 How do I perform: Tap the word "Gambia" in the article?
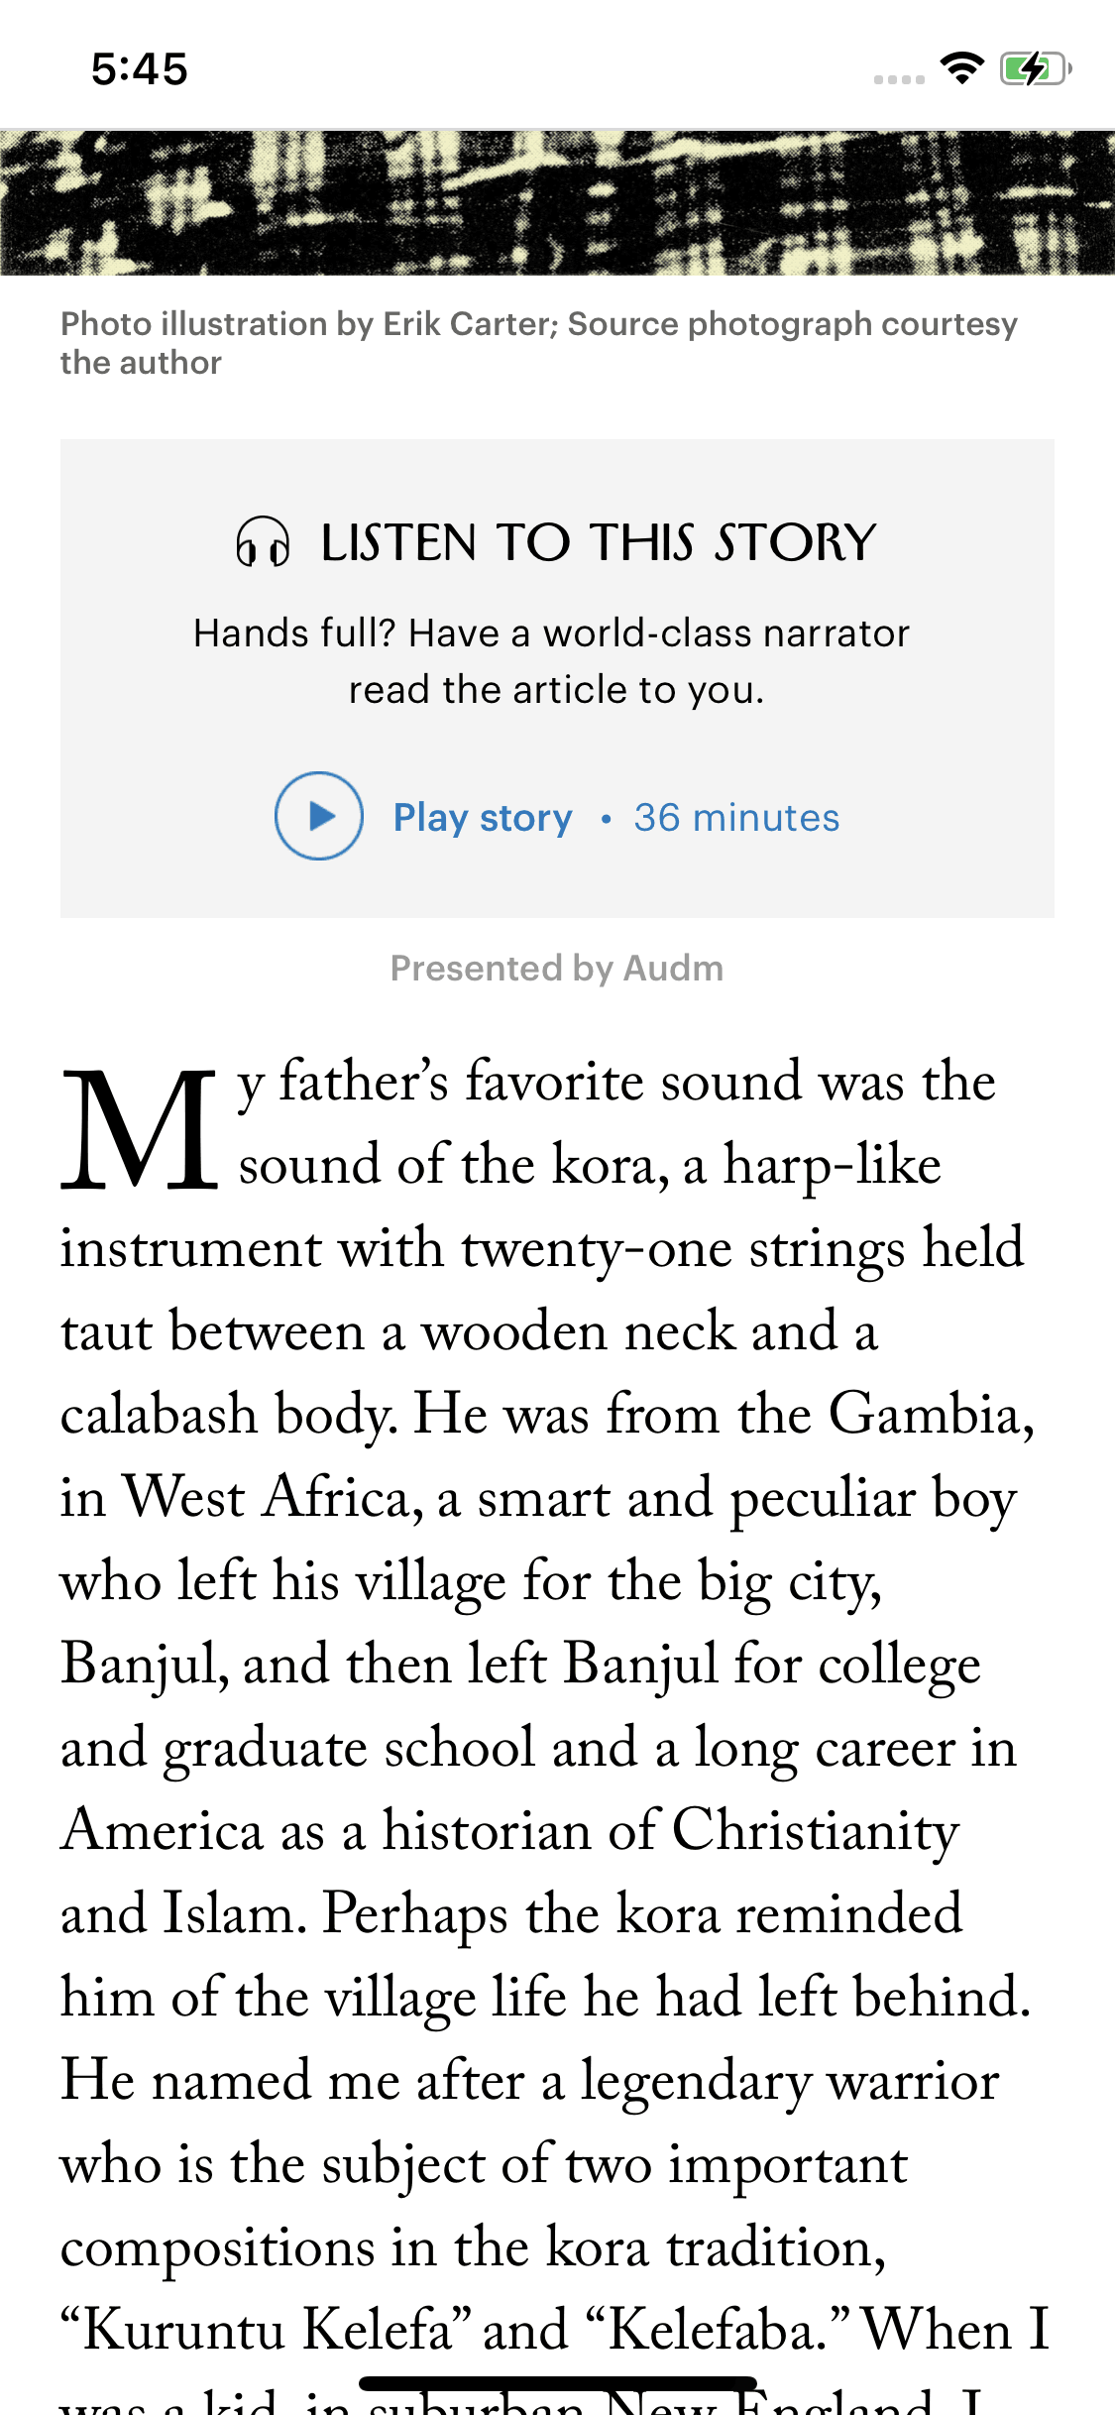(932, 1414)
